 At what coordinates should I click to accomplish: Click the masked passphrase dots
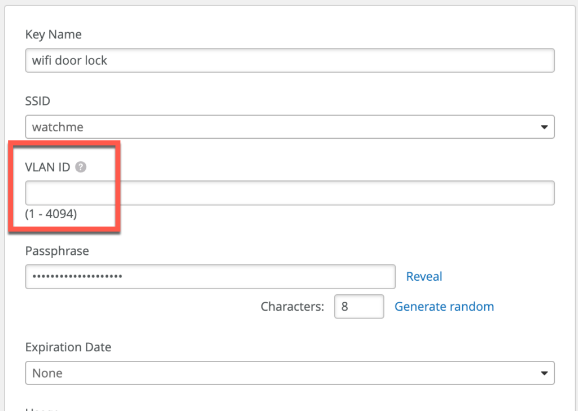pyautogui.click(x=77, y=276)
